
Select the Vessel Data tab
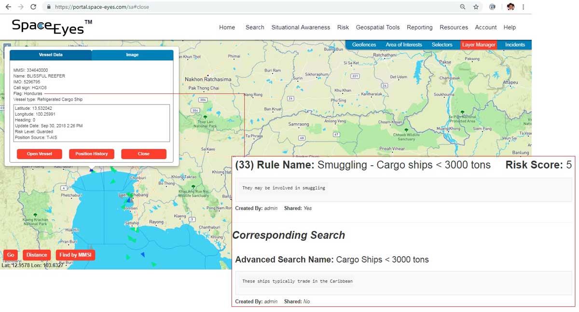click(51, 55)
